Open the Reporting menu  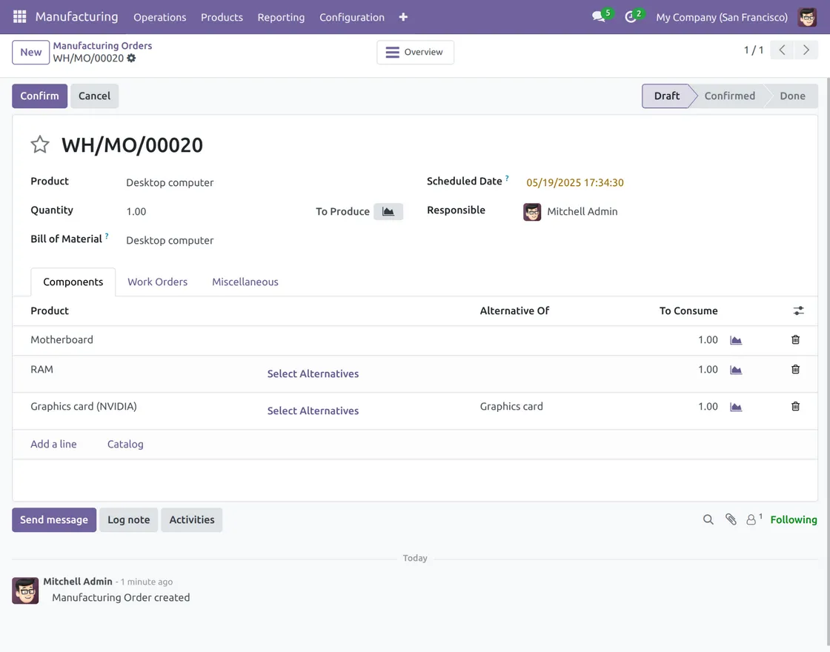click(x=281, y=17)
